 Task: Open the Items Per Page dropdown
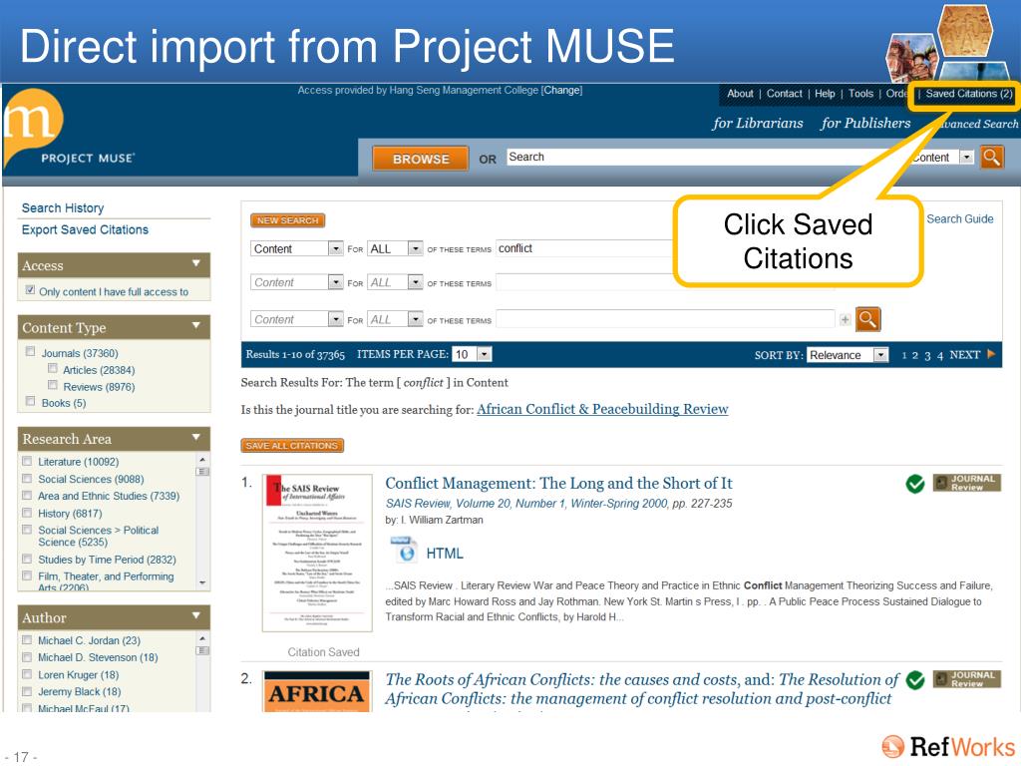472,354
